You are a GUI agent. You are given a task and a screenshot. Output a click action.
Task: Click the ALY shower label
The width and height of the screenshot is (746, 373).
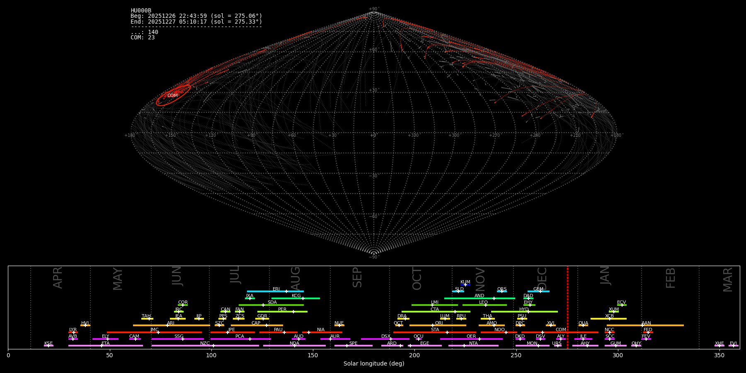click(x=561, y=337)
